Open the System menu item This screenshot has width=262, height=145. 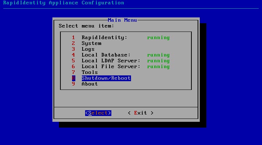click(x=91, y=43)
